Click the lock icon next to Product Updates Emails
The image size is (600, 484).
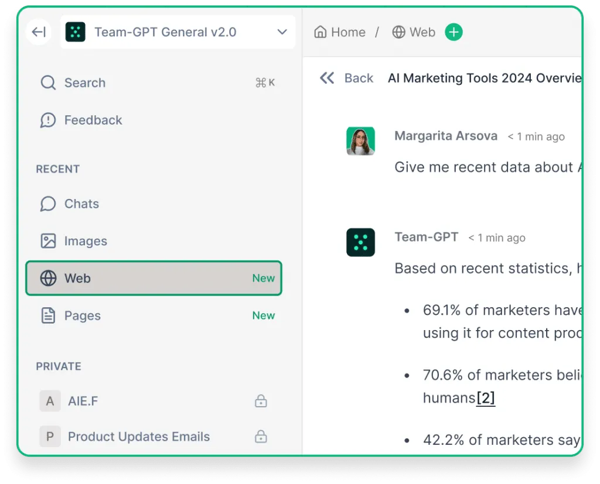(x=261, y=436)
